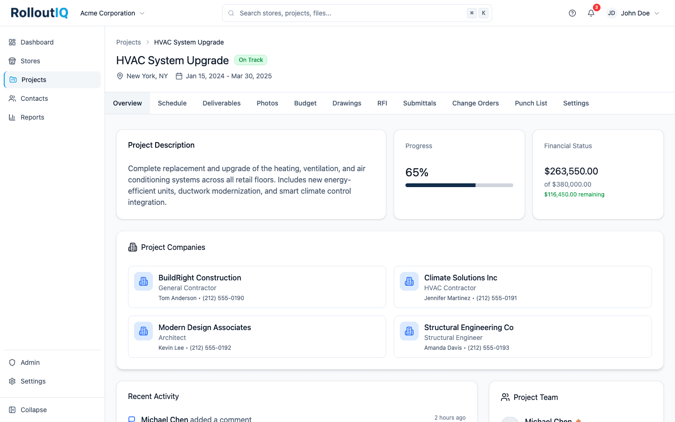Click the search magnifier in the search bar
The height and width of the screenshot is (422, 675).
point(231,13)
